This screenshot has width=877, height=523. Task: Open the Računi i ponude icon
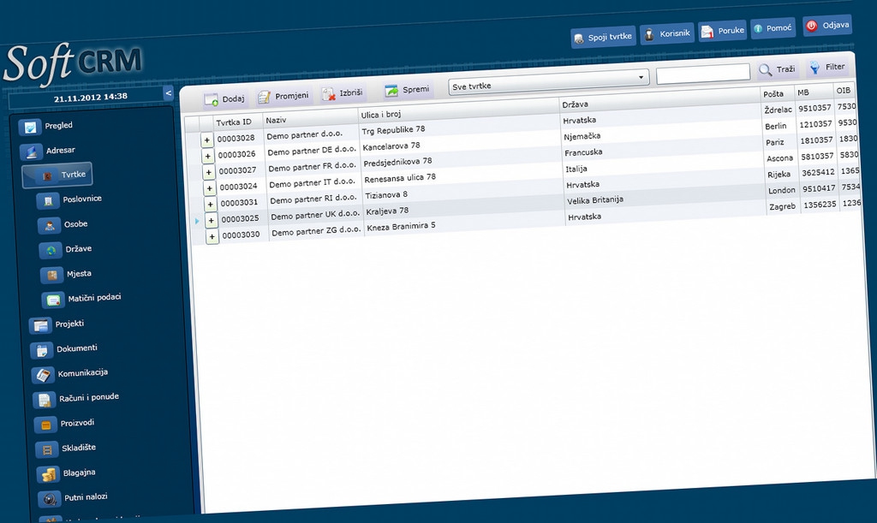coord(45,400)
